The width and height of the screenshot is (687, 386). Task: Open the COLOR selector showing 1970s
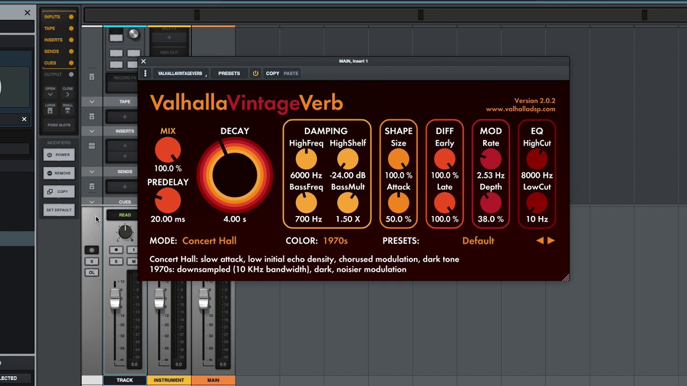335,241
